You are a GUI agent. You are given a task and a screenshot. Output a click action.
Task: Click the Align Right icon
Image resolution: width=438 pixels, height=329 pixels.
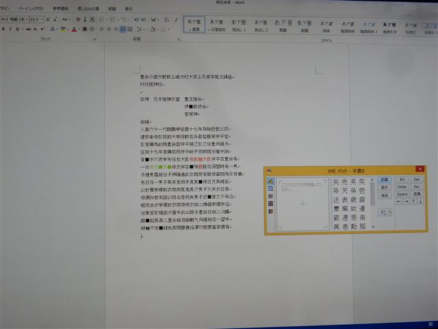coord(116,29)
